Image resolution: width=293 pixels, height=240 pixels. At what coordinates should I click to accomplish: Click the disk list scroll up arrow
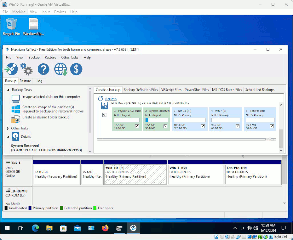click(x=281, y=105)
